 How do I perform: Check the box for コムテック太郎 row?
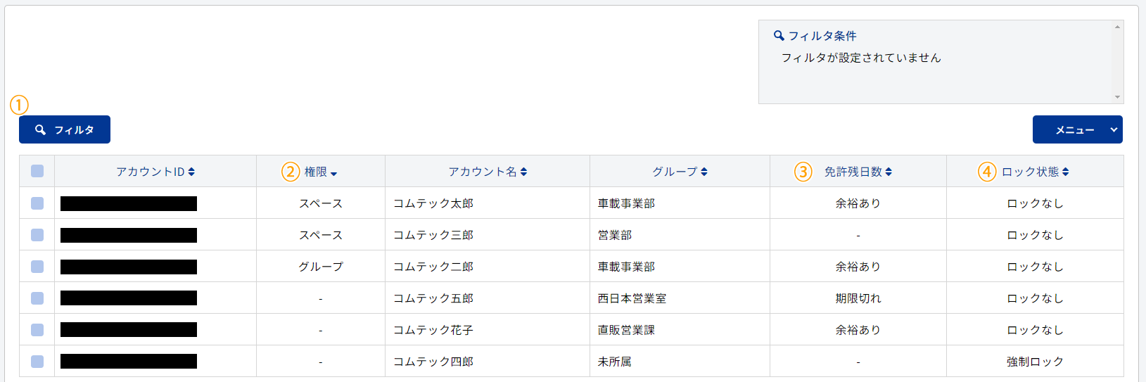[37, 203]
